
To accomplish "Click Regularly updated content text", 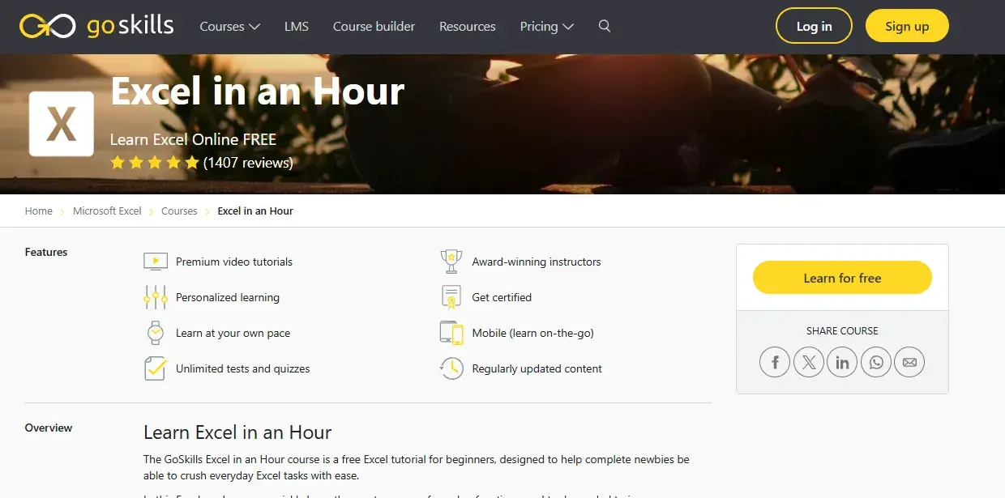I will (x=537, y=368).
